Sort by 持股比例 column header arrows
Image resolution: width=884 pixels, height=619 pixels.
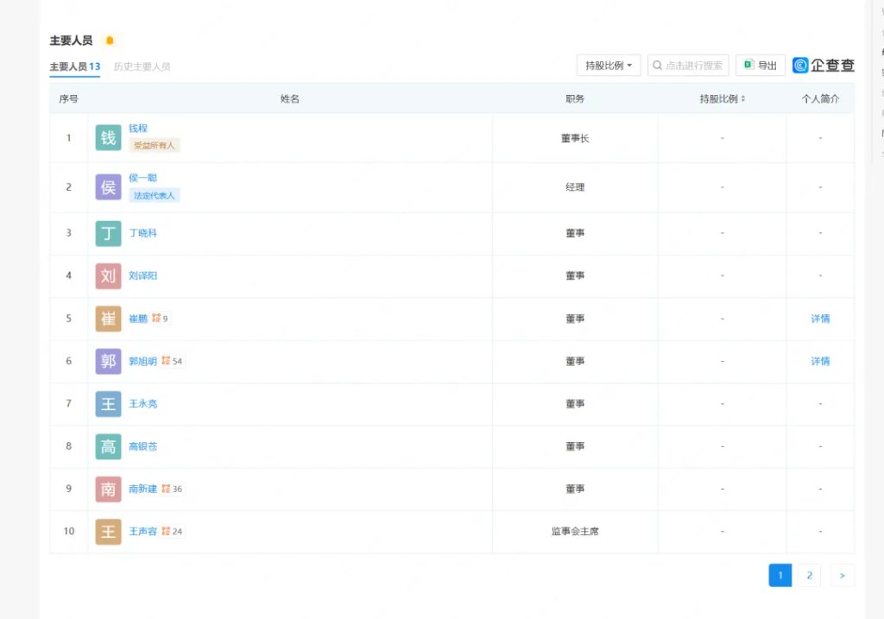click(x=743, y=99)
